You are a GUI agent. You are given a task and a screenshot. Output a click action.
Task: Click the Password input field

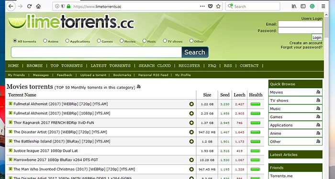tap(300, 31)
